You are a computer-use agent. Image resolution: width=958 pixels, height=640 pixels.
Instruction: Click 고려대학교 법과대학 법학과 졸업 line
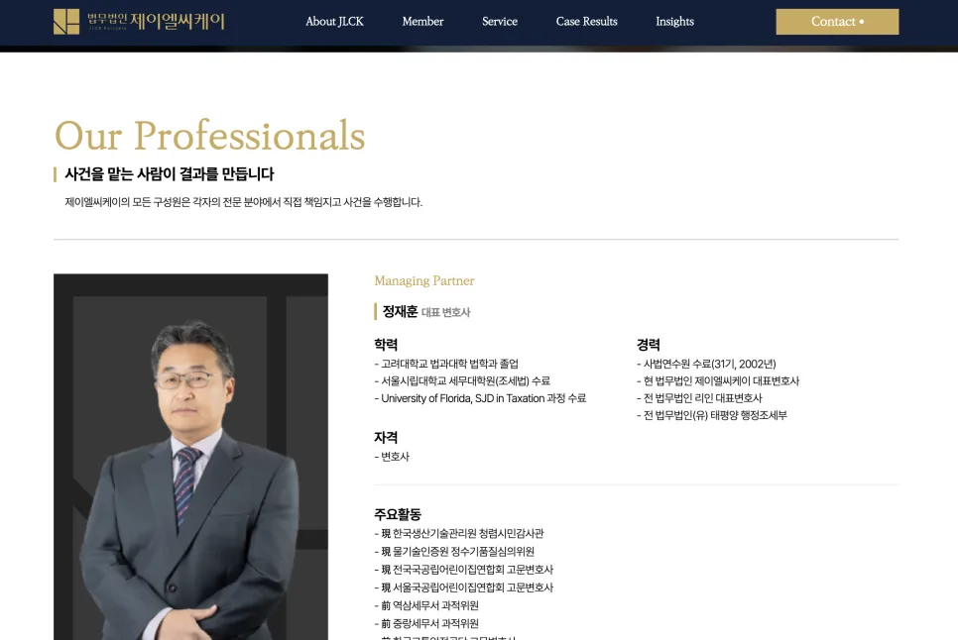pos(446,364)
